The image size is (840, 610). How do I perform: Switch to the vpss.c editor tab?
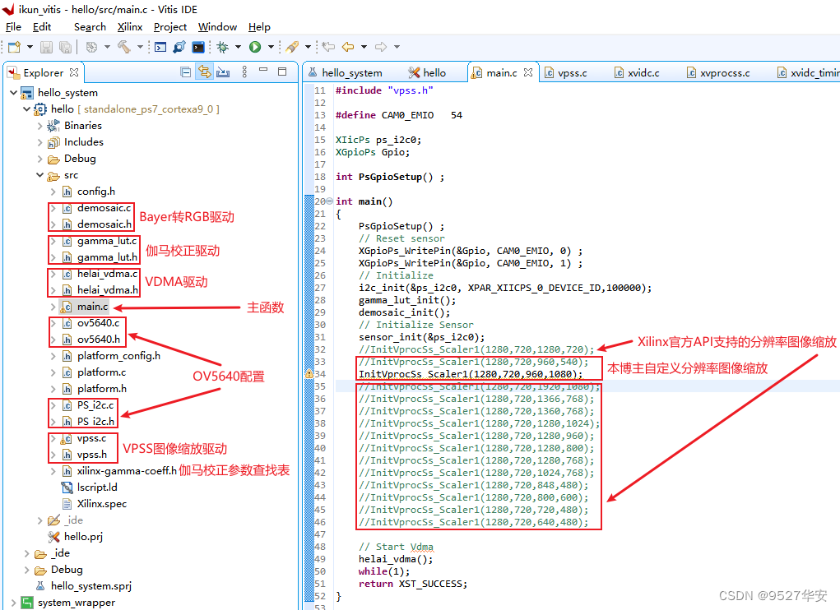click(x=566, y=73)
